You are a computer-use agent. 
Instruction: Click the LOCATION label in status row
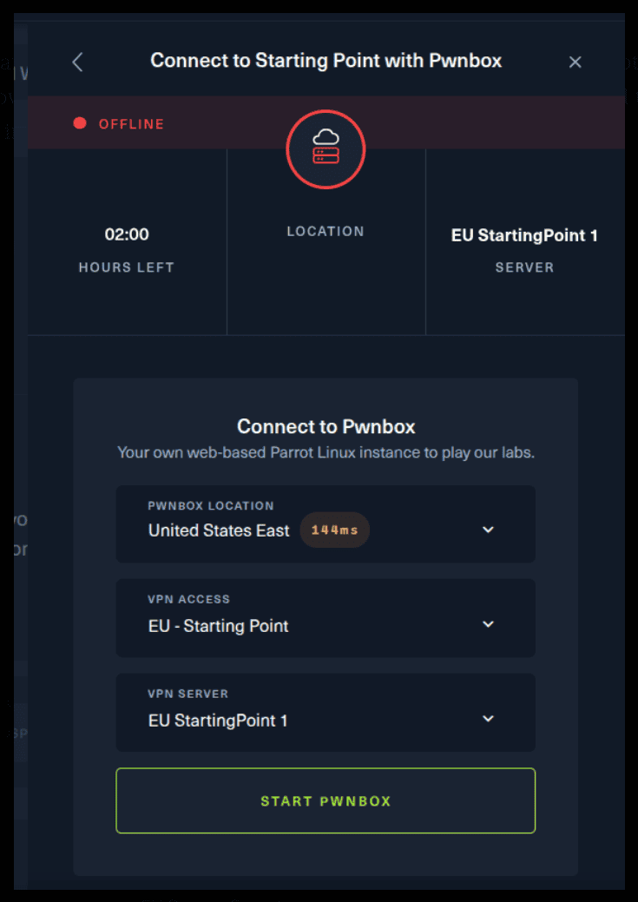(x=326, y=232)
